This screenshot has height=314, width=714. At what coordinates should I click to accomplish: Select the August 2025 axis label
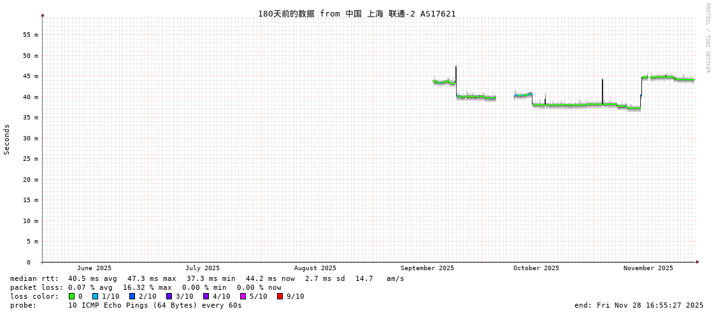coord(315,268)
